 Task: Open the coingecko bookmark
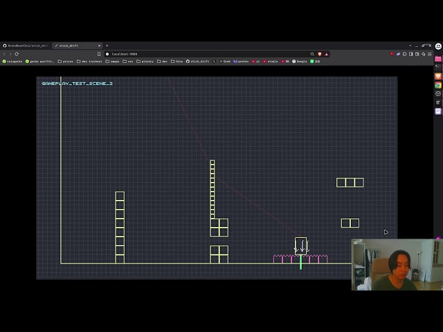tap(12, 62)
